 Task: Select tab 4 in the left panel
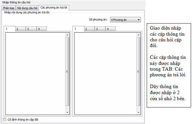coord(42,29)
